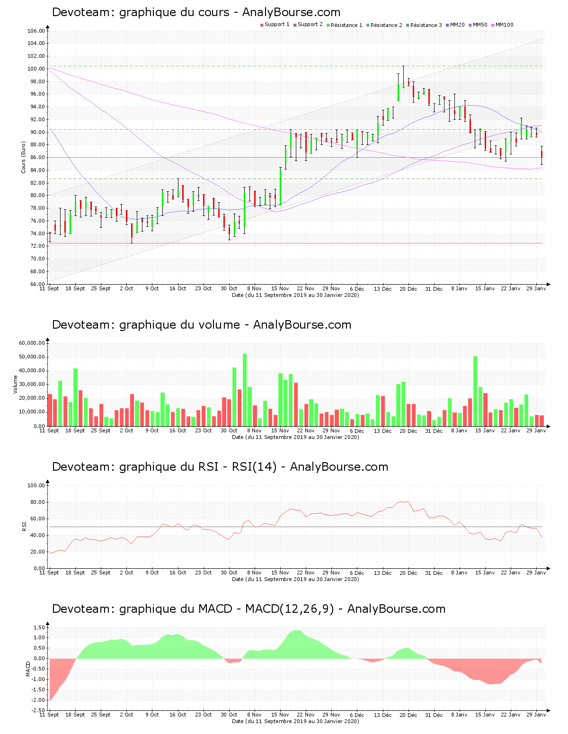Click the 60,000.00 value on volume axis

(32, 343)
